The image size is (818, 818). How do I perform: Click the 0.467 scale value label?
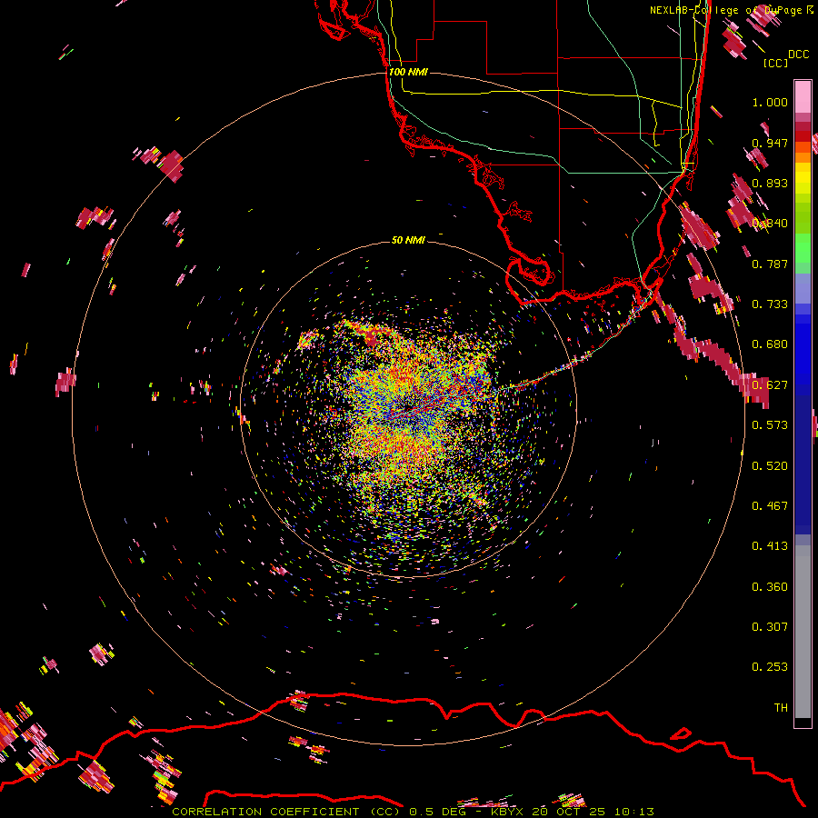770,506
